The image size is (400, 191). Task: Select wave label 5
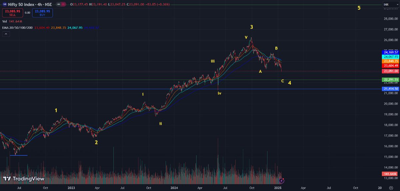point(359,8)
